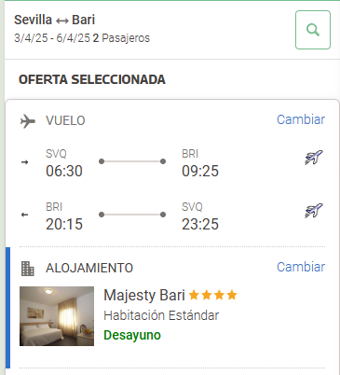Click the 09:25 BRI arrival time

click(200, 171)
